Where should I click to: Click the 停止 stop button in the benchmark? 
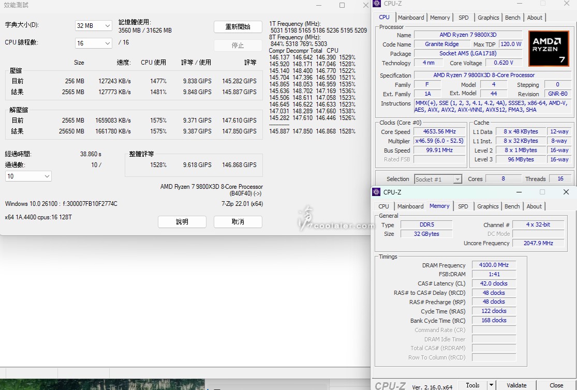(x=238, y=45)
